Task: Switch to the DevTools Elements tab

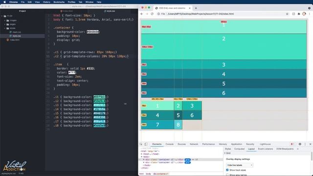Action: click(x=157, y=144)
